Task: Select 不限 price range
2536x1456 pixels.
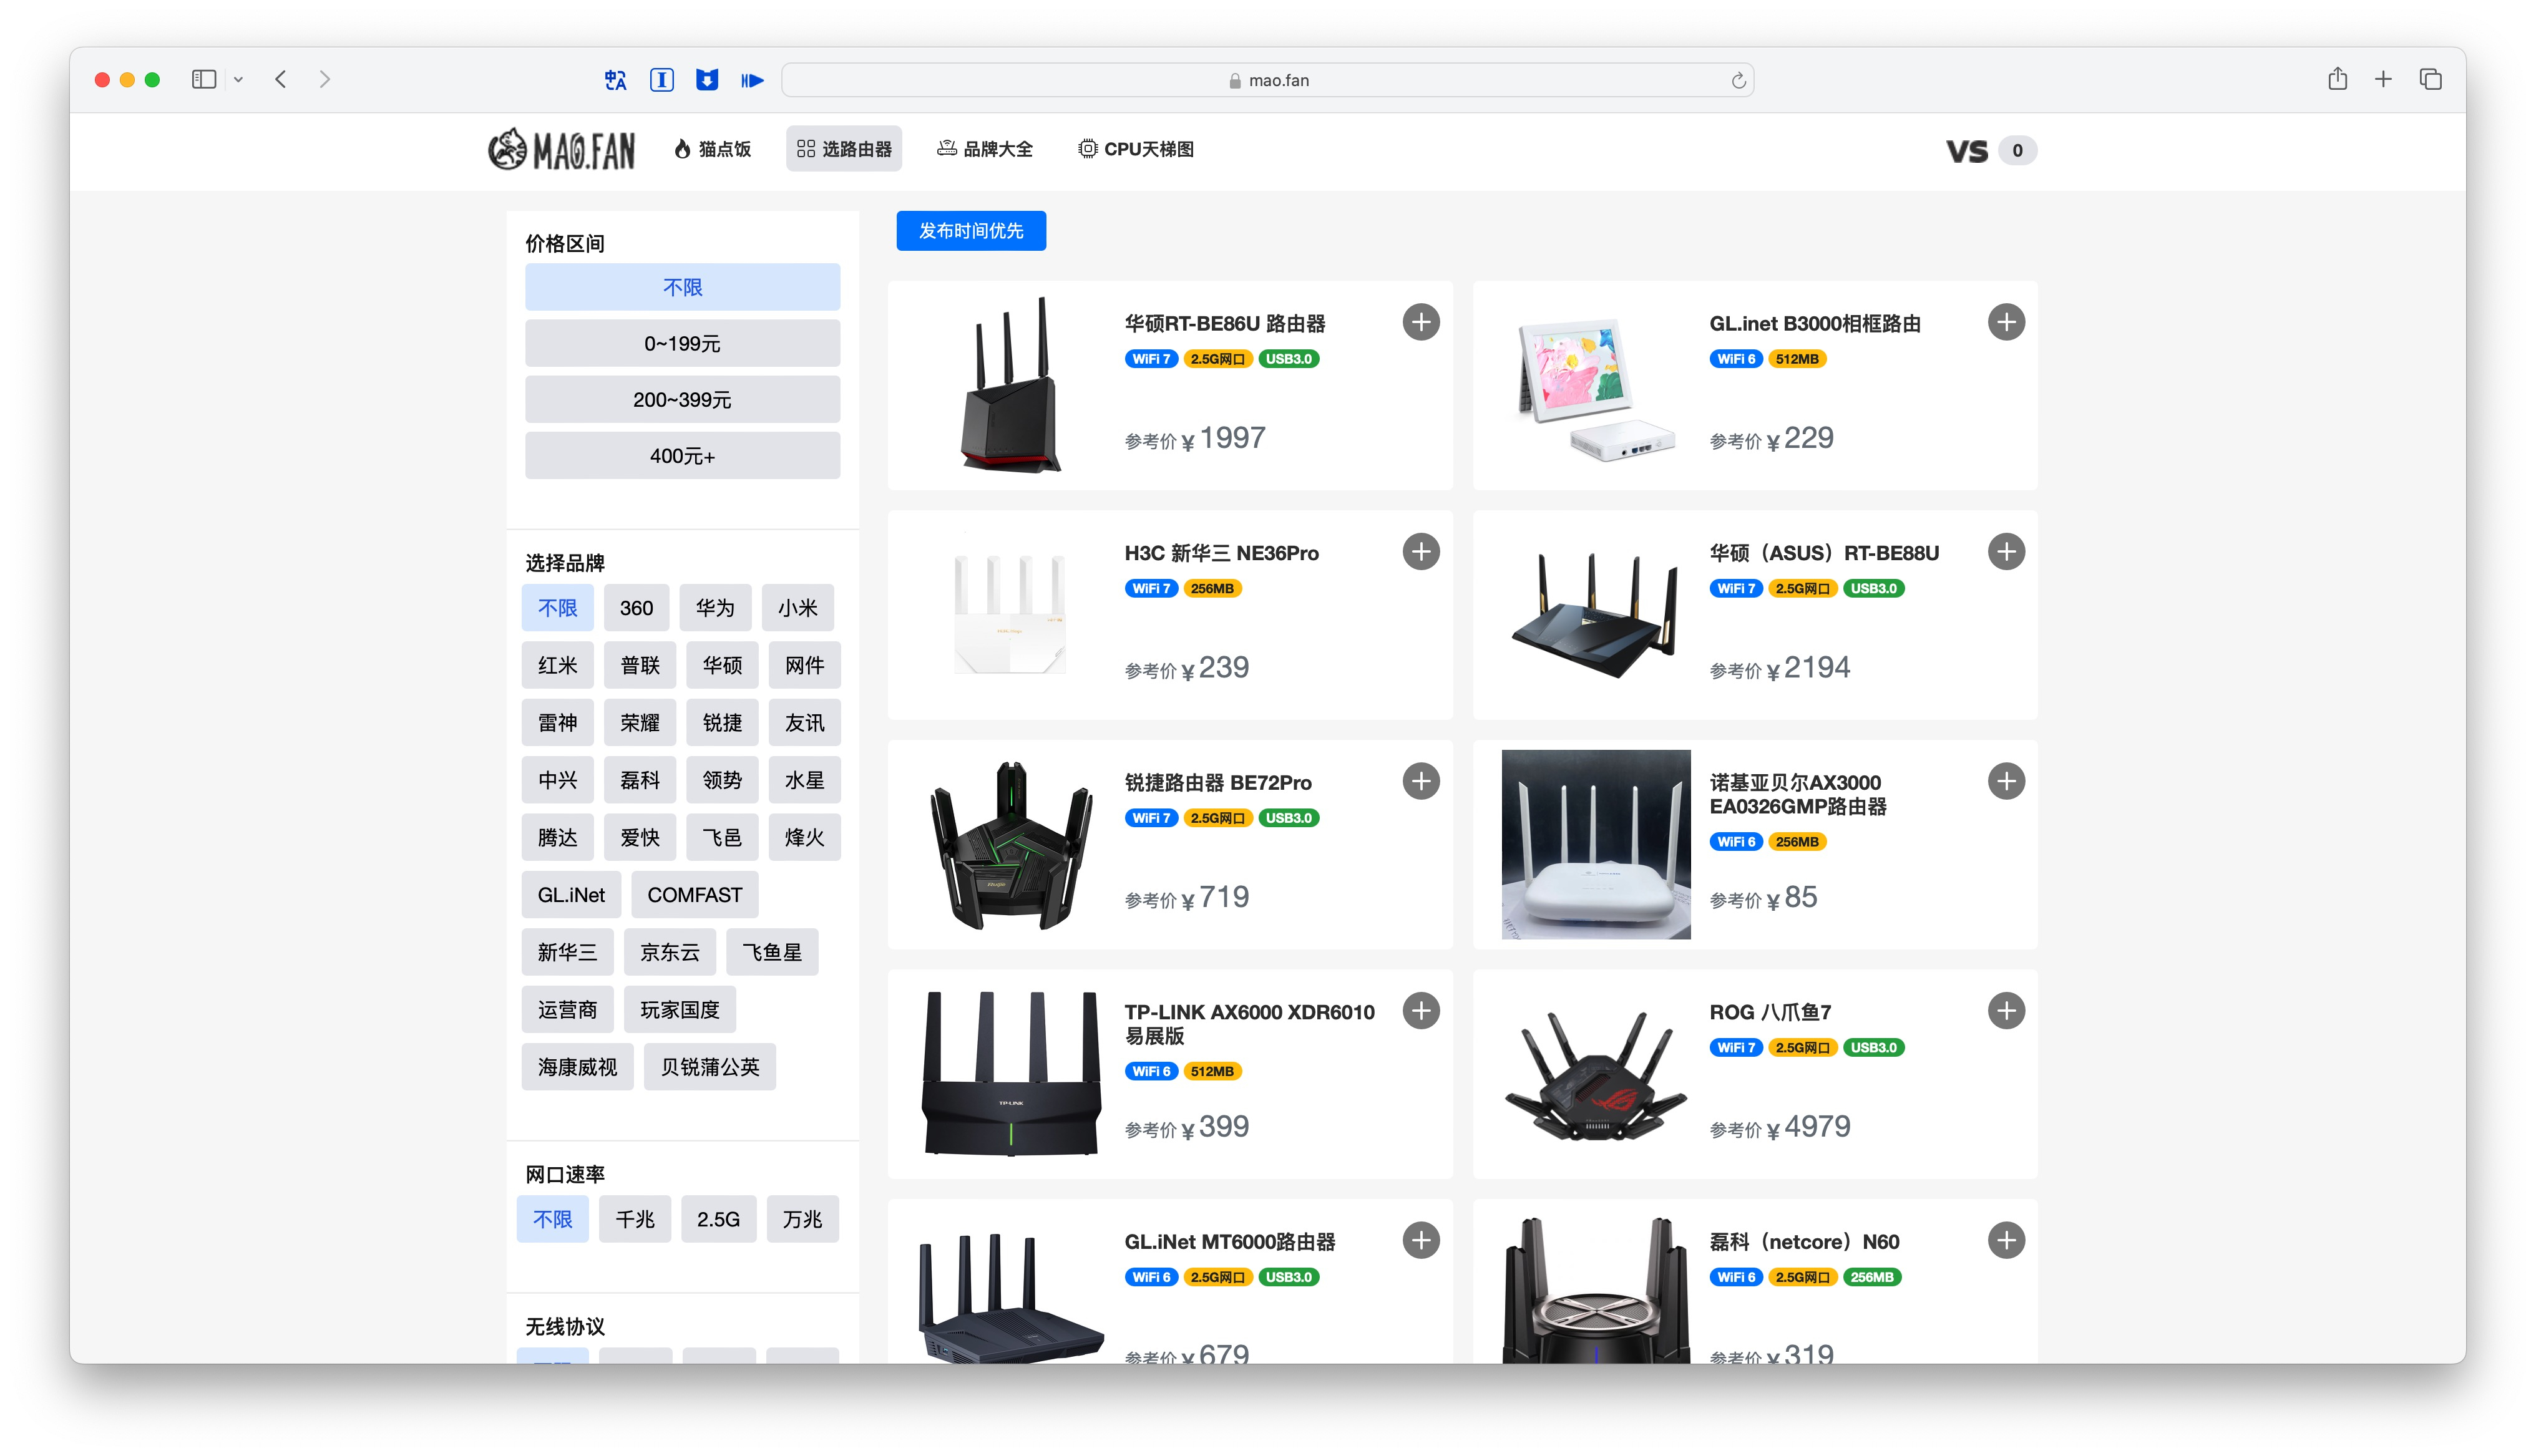Action: click(x=682, y=287)
